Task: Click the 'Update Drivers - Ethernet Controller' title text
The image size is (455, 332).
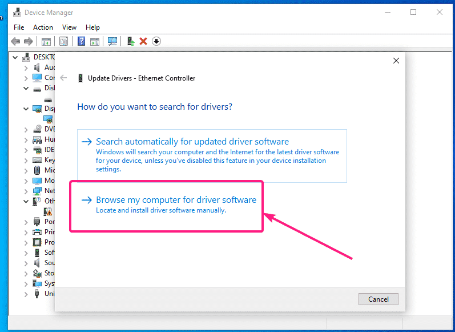Action: [x=142, y=78]
